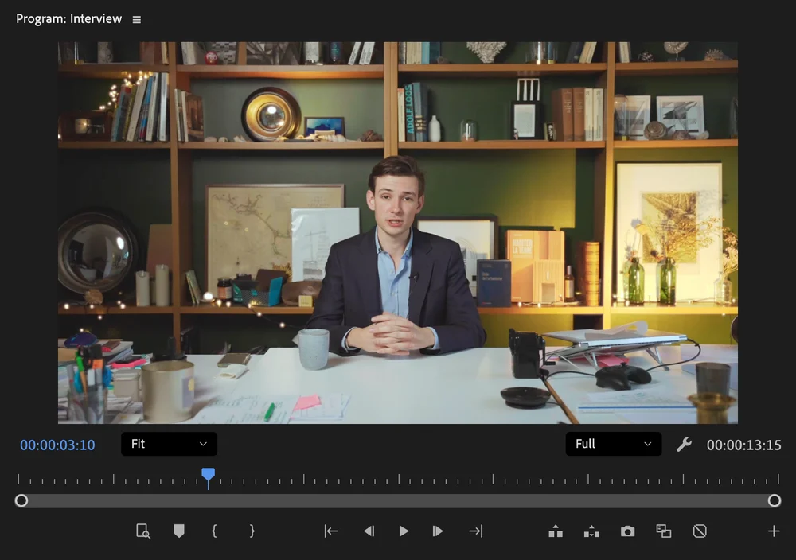Open the Program: Interview panel menu
Viewport: 796px width, 560px height.
click(137, 20)
